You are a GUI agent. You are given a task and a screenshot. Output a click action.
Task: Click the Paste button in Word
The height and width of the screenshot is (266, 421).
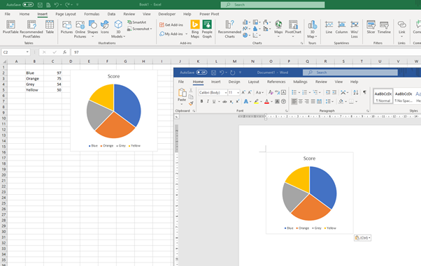pyautogui.click(x=182, y=94)
